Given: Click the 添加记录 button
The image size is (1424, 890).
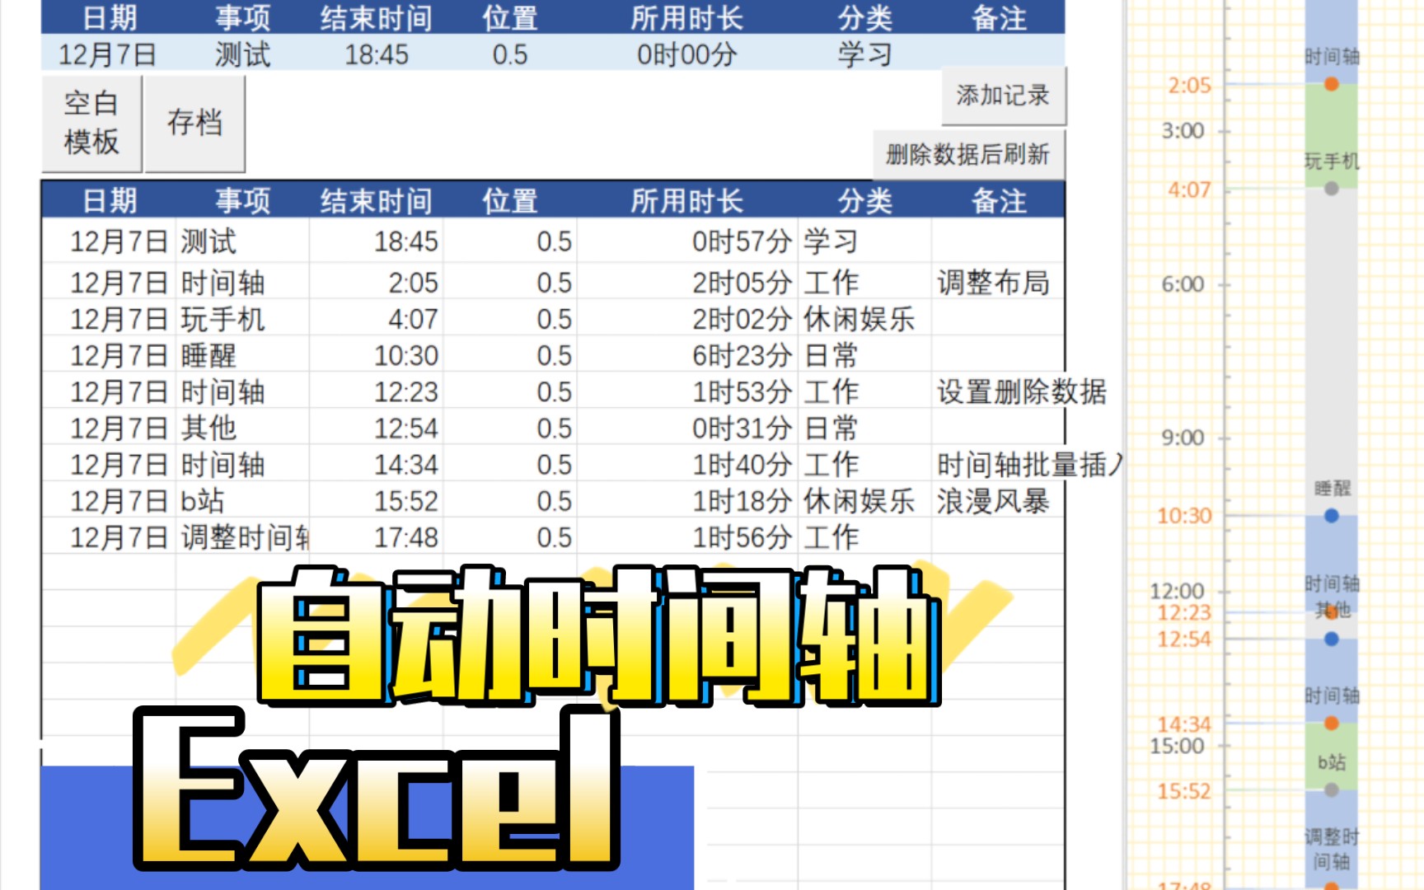Looking at the screenshot, I should tap(1004, 95).
